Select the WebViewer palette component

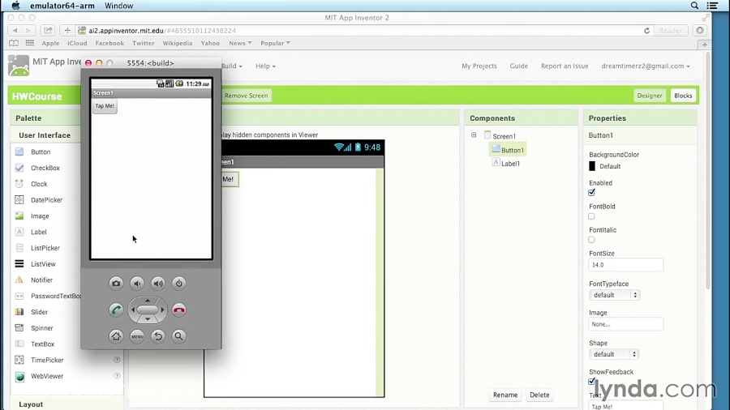point(46,376)
